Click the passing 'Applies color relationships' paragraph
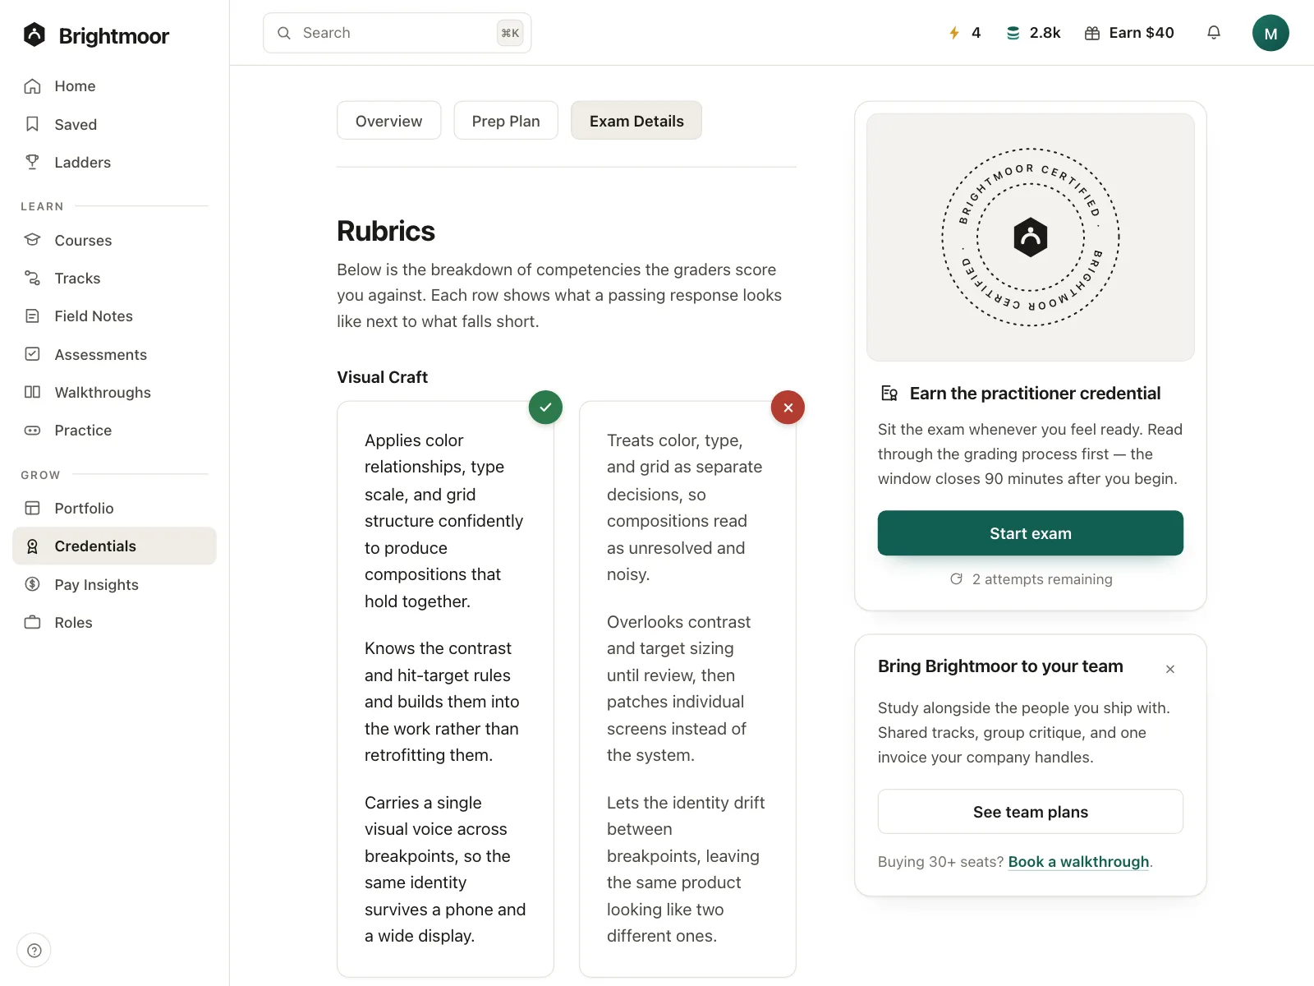The width and height of the screenshot is (1314, 986). pos(444,521)
